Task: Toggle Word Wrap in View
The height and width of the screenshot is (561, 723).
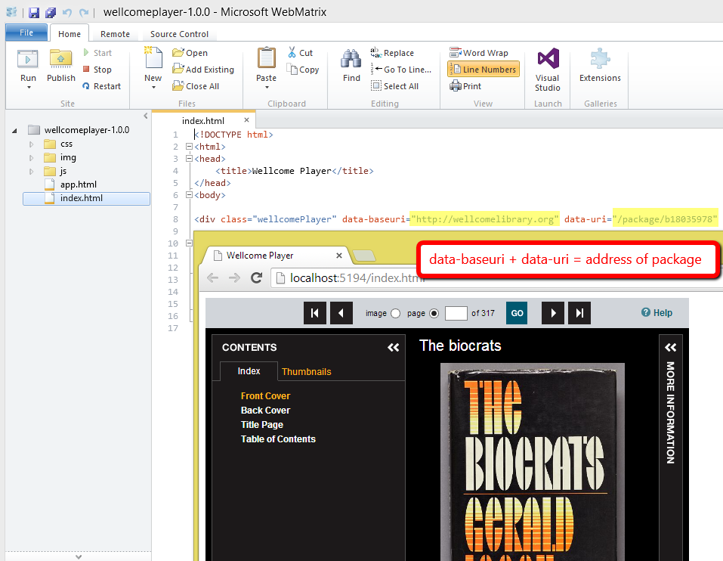Action: pos(479,53)
